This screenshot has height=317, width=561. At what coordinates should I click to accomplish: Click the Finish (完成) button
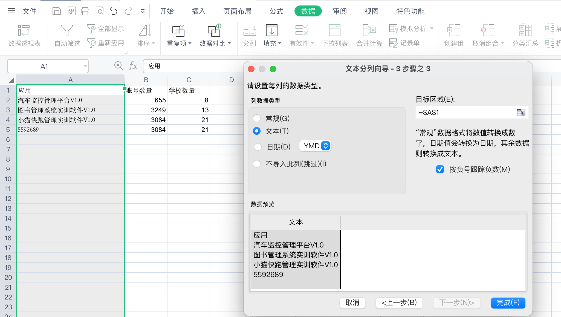click(508, 303)
